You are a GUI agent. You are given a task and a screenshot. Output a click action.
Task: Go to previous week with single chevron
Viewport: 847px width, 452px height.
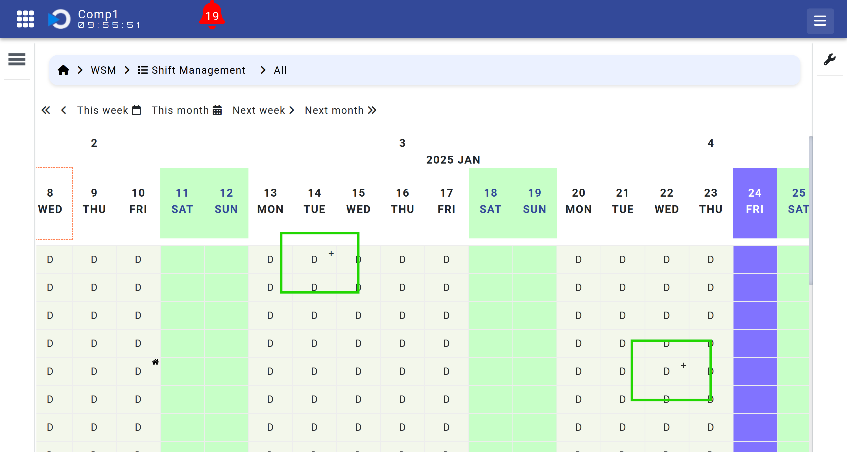click(x=64, y=110)
